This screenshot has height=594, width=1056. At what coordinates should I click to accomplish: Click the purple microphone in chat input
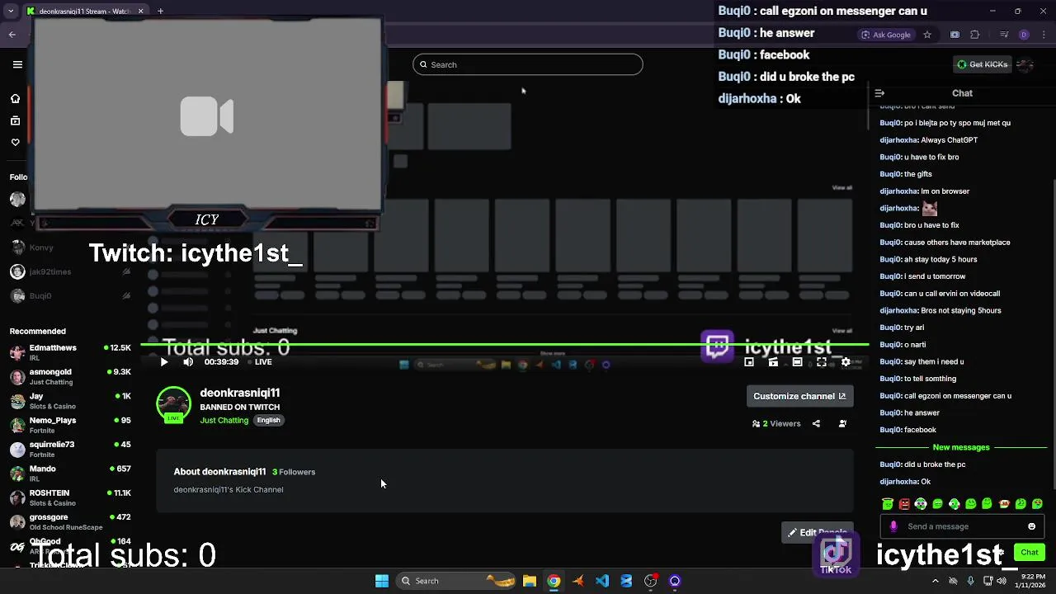tap(893, 526)
